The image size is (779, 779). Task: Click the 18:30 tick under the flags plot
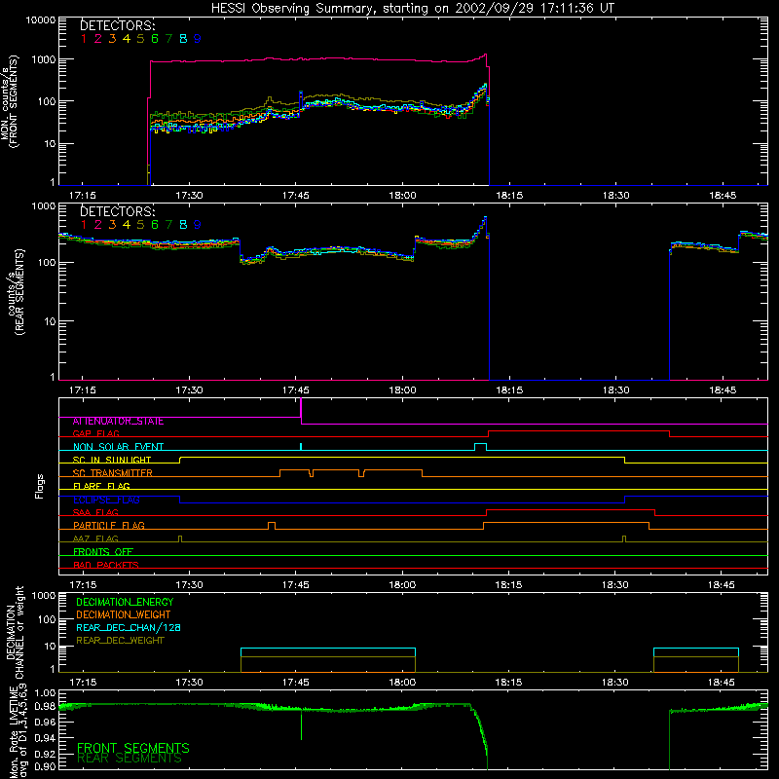point(615,585)
